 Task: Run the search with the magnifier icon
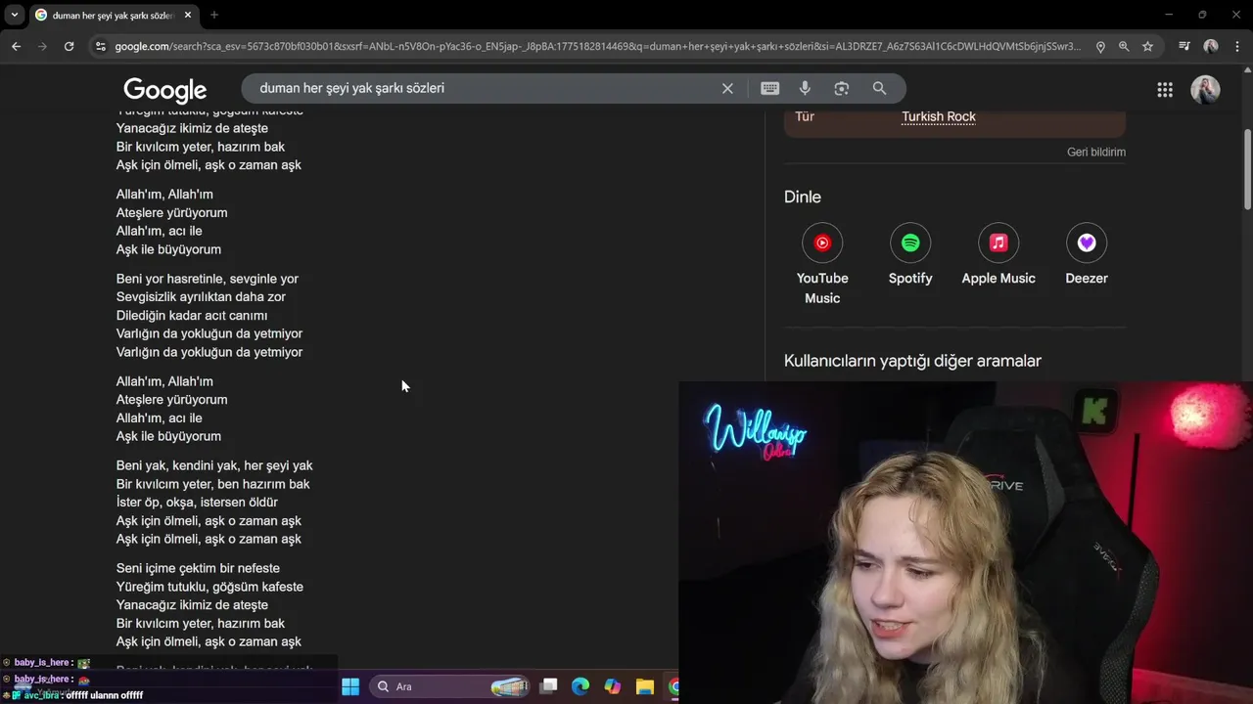pyautogui.click(x=879, y=88)
